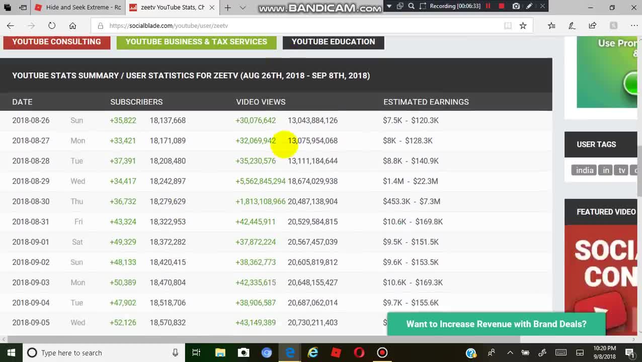This screenshot has width=642, height=362.
Task: Open reading view book icon
Action: [x=508, y=26]
